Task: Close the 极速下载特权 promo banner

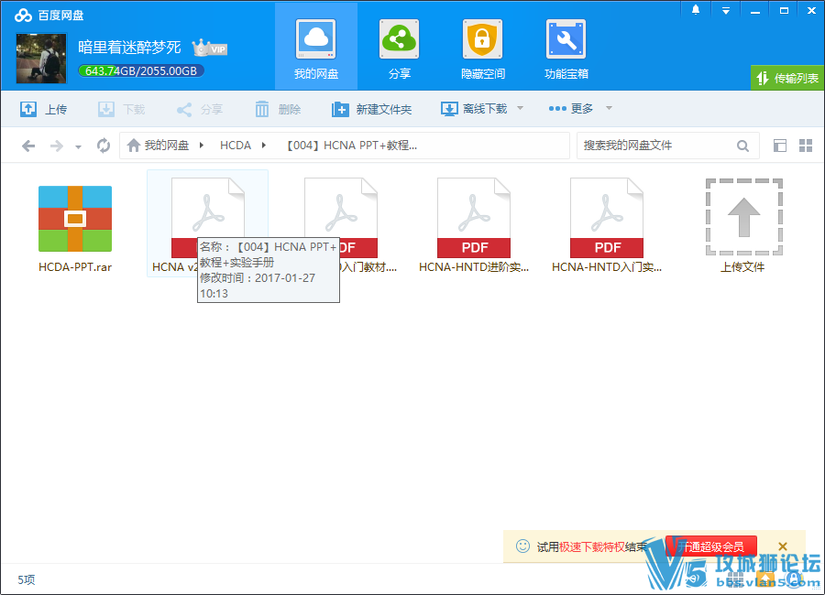Action: click(x=783, y=546)
